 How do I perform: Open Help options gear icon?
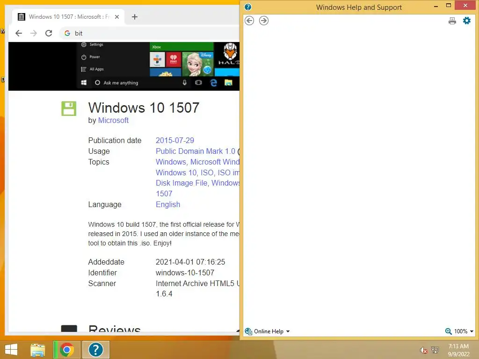pos(467,21)
